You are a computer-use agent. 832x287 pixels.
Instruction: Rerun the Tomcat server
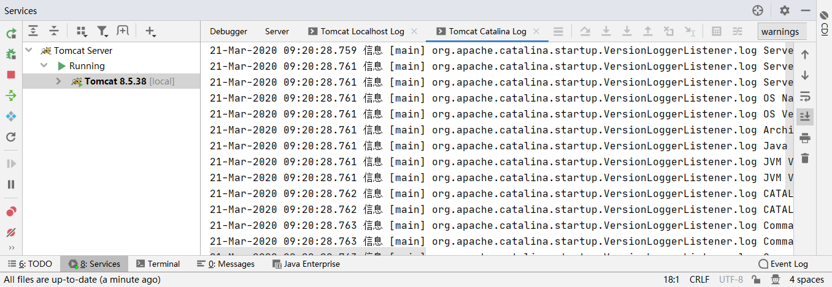point(11,34)
